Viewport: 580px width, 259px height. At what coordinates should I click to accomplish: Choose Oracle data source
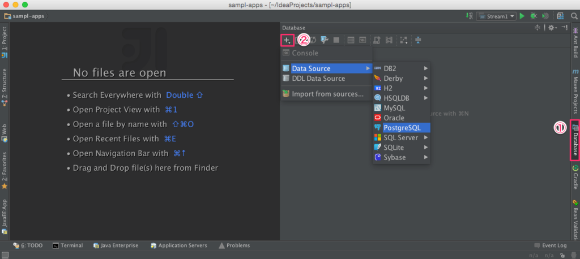click(402, 118)
